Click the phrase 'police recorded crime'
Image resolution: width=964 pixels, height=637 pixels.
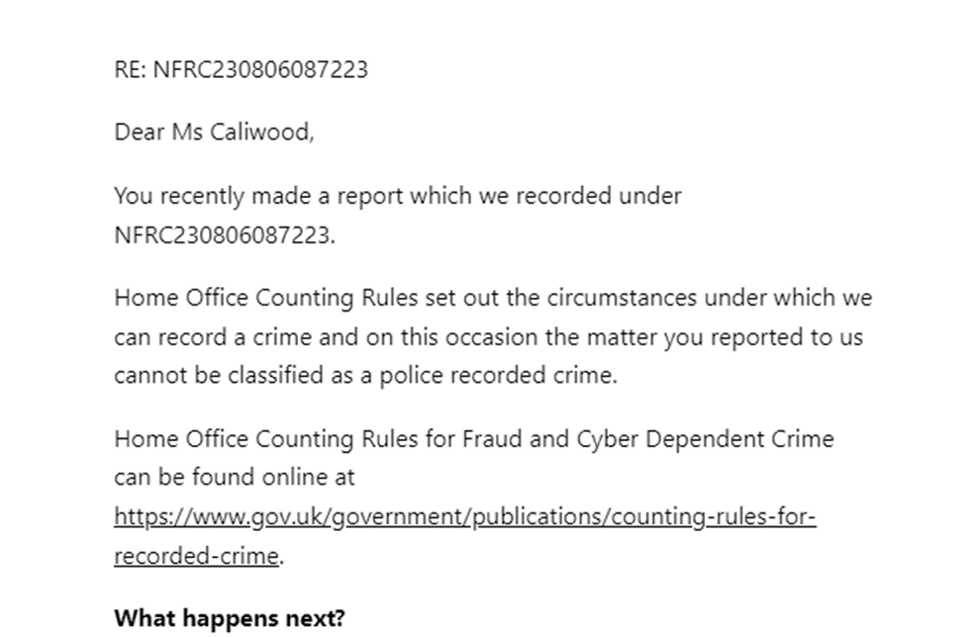(498, 376)
